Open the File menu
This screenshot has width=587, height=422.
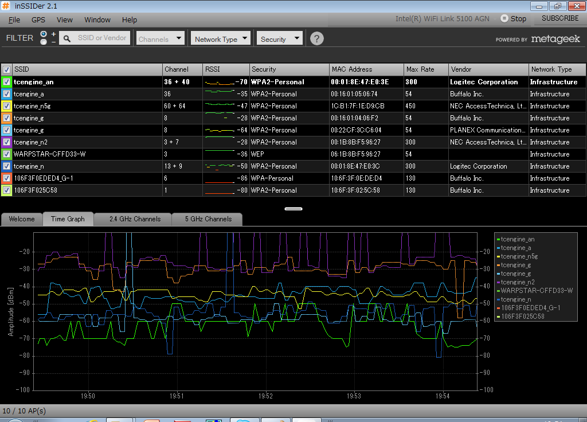click(x=14, y=20)
